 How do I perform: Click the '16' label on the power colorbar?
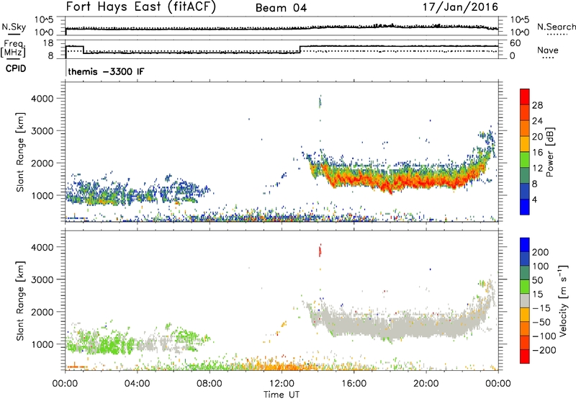pos(537,153)
